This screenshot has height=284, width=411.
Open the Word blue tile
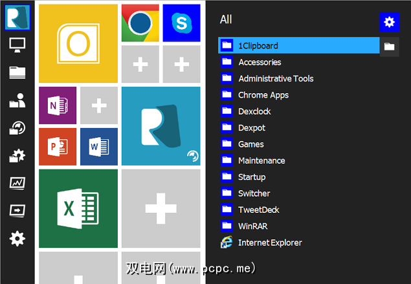click(x=99, y=147)
